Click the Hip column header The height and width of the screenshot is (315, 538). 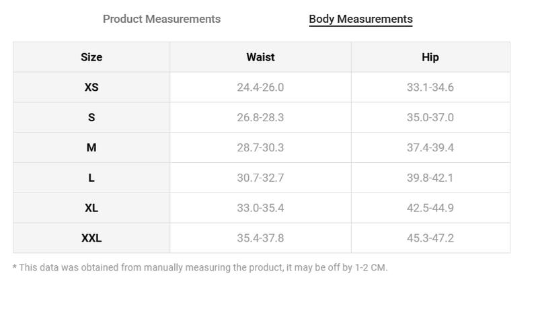(x=430, y=57)
